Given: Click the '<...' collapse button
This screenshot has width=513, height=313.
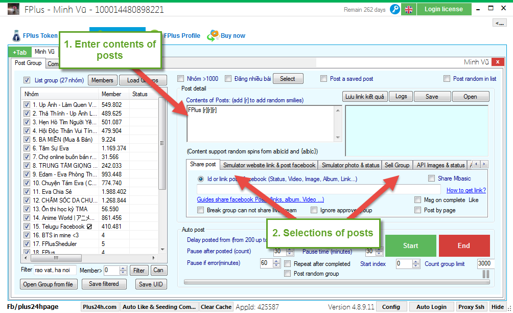Looking at the screenshot, I should click(x=500, y=23).
